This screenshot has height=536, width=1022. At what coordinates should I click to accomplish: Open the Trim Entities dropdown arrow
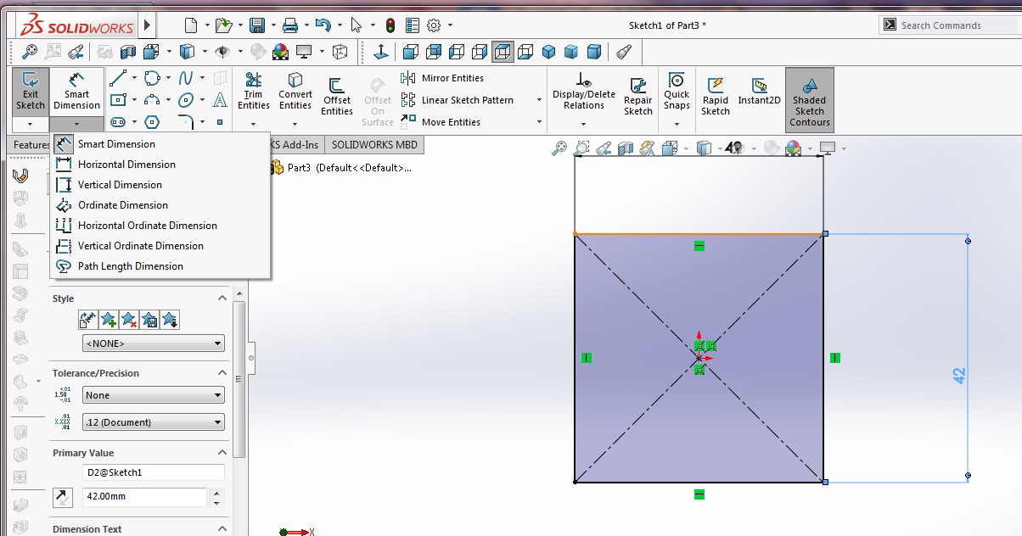253,125
